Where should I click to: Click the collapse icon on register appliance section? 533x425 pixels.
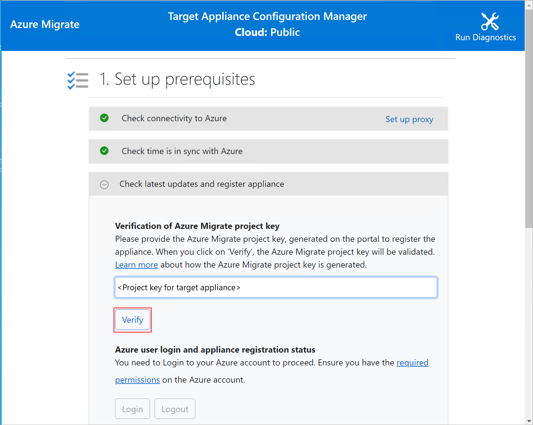coord(104,184)
